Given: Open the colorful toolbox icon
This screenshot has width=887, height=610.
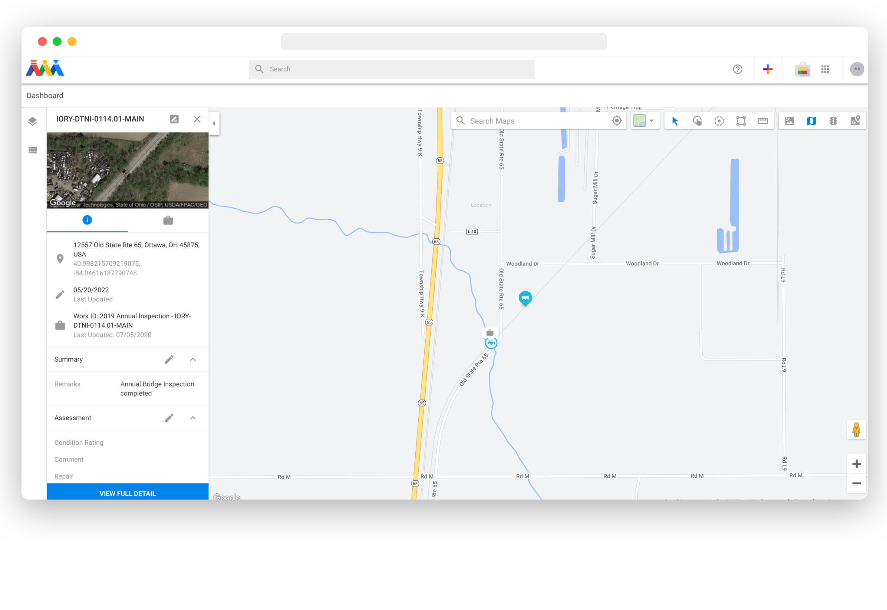Looking at the screenshot, I should (802, 69).
